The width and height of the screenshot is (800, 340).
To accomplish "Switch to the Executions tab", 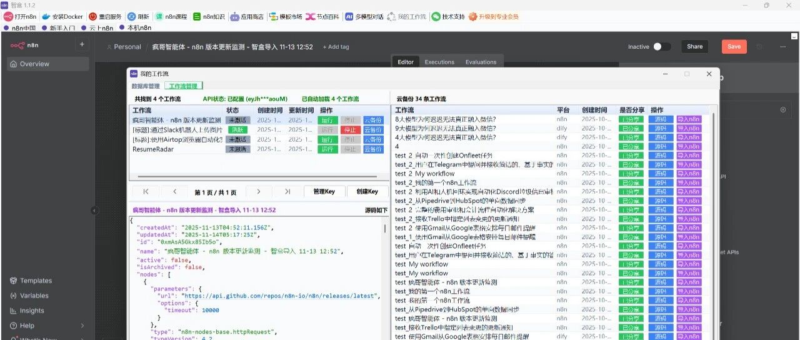I will [x=439, y=62].
